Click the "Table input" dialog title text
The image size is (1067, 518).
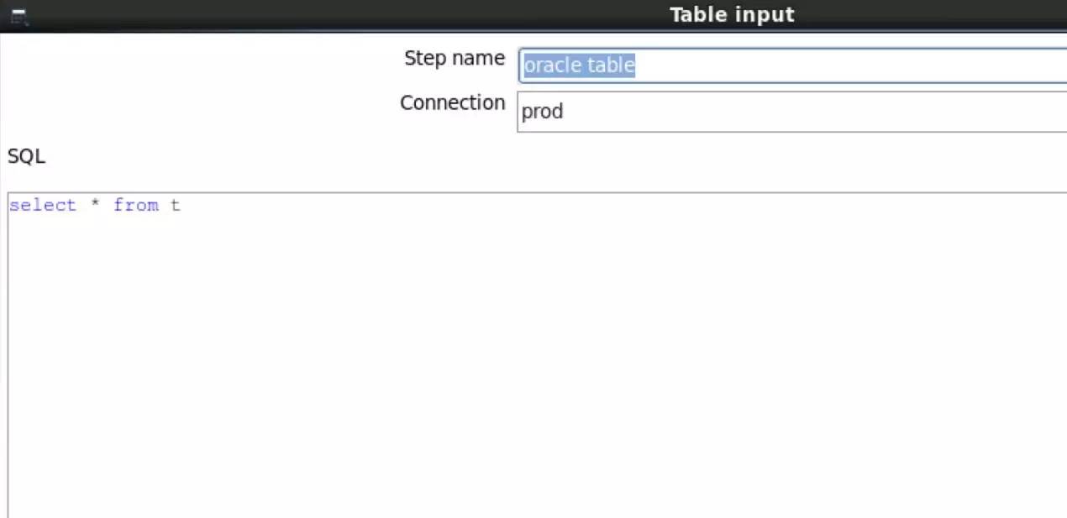click(732, 14)
